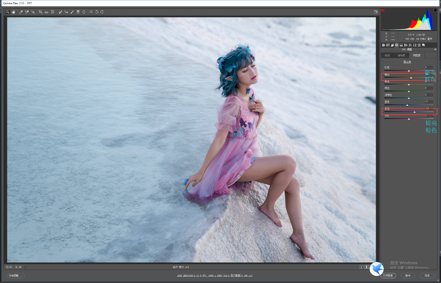This screenshot has height=283, width=441.
Task: Select the Zoom tool
Action: [8, 12]
